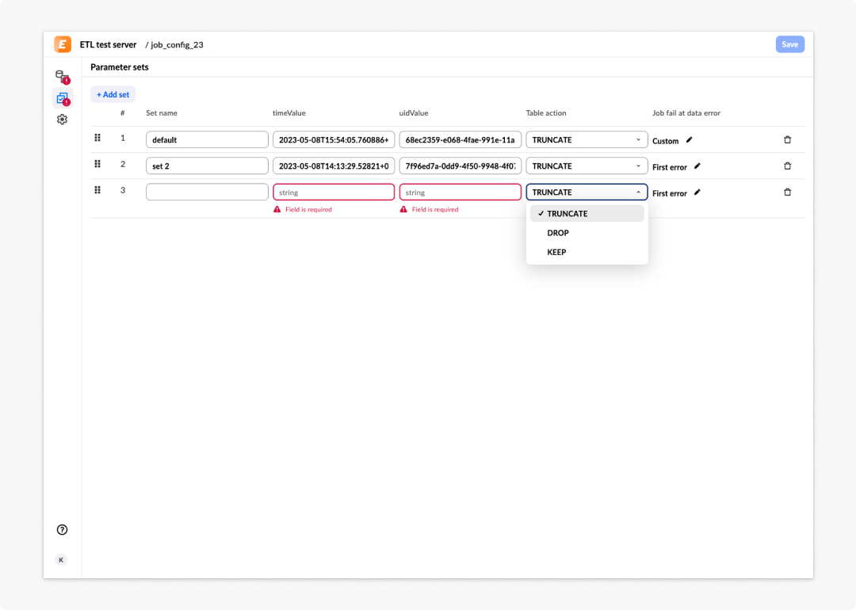
Task: Open Table action dropdown for set 2
Action: click(587, 166)
